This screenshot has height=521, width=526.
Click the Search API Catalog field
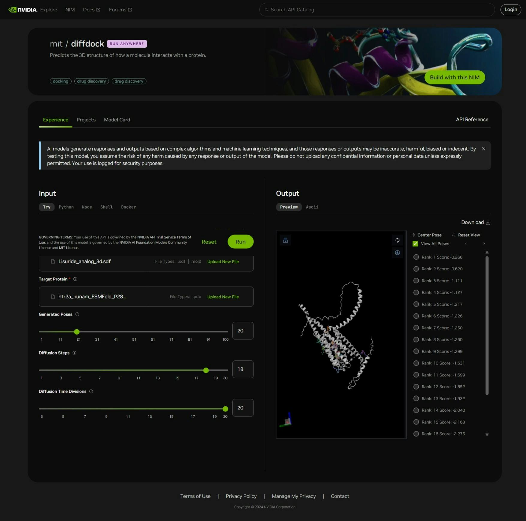point(377,10)
